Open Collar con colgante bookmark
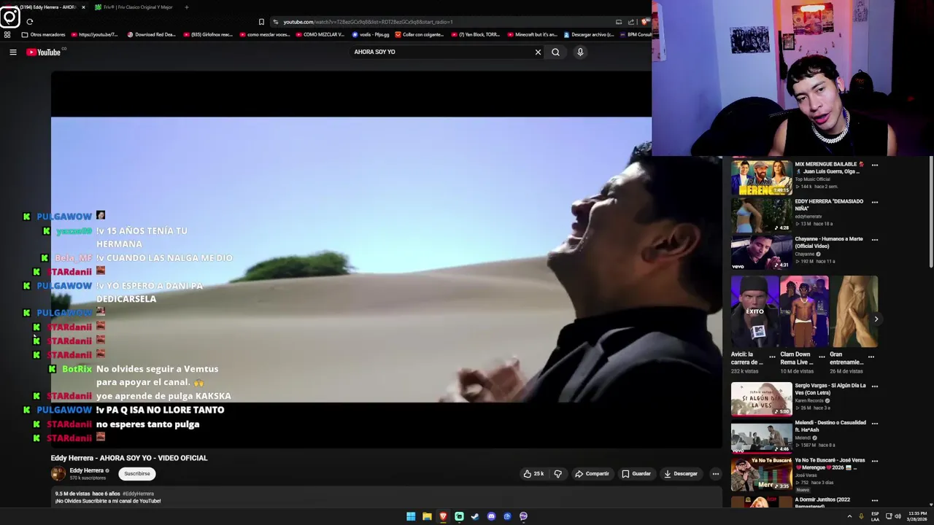Screen dimensions: 934x525 tap(419, 34)
